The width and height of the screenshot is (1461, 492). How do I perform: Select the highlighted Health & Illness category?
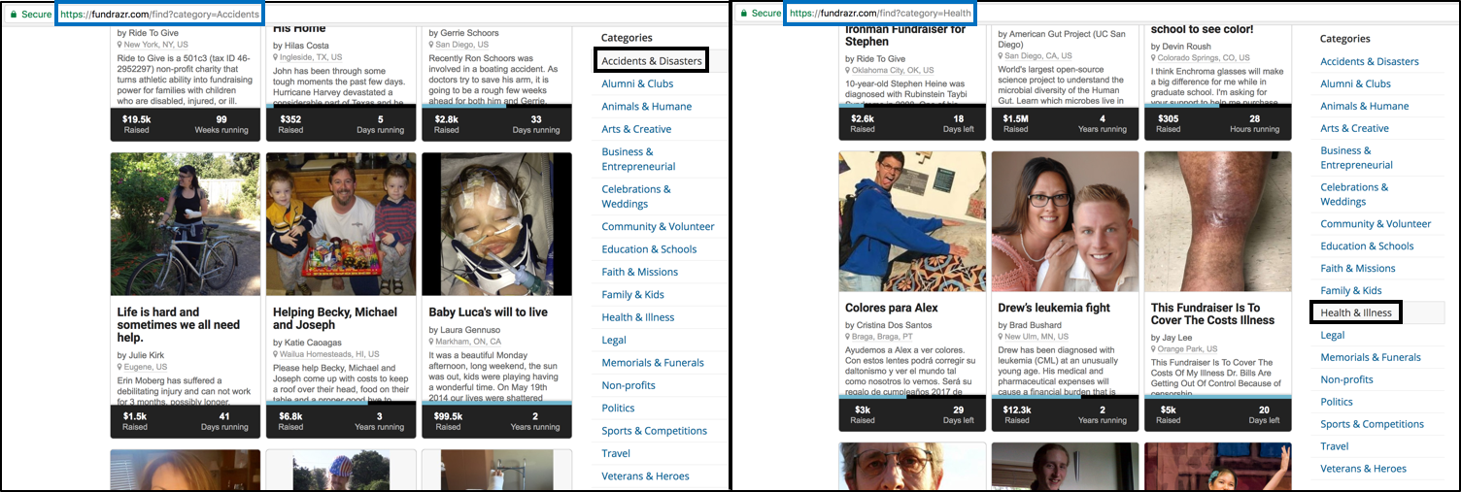point(1356,312)
